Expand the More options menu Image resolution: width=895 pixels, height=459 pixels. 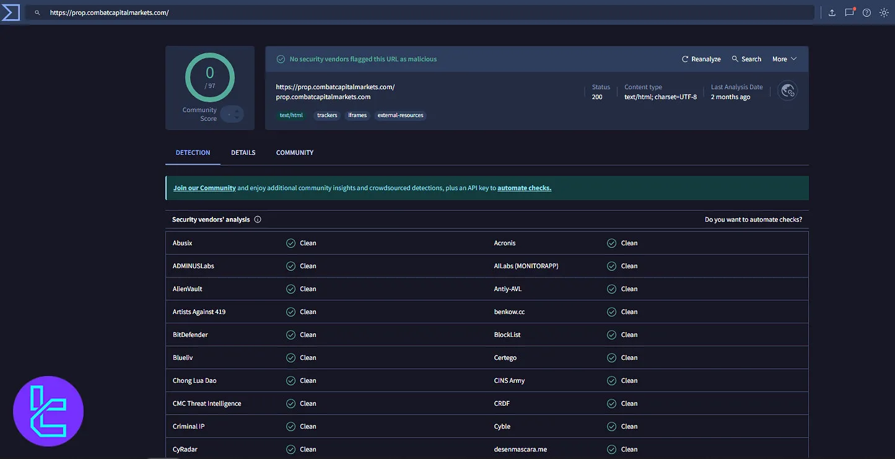coord(784,59)
